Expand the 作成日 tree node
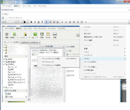The image size is (130, 110). tap(4, 59)
